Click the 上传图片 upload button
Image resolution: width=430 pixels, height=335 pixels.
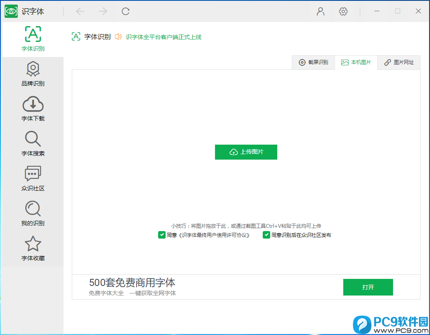coord(246,152)
